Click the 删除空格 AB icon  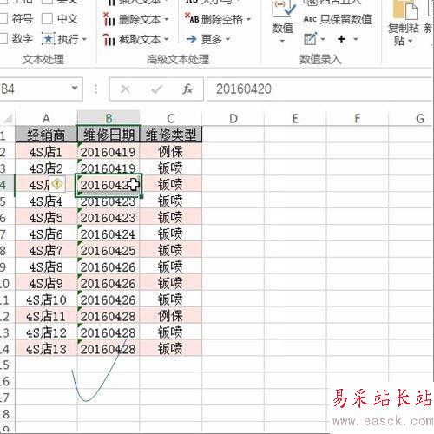pyautogui.click(x=192, y=18)
